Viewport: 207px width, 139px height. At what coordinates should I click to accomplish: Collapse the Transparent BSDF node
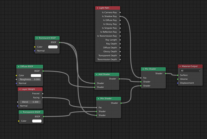pos(21,112)
